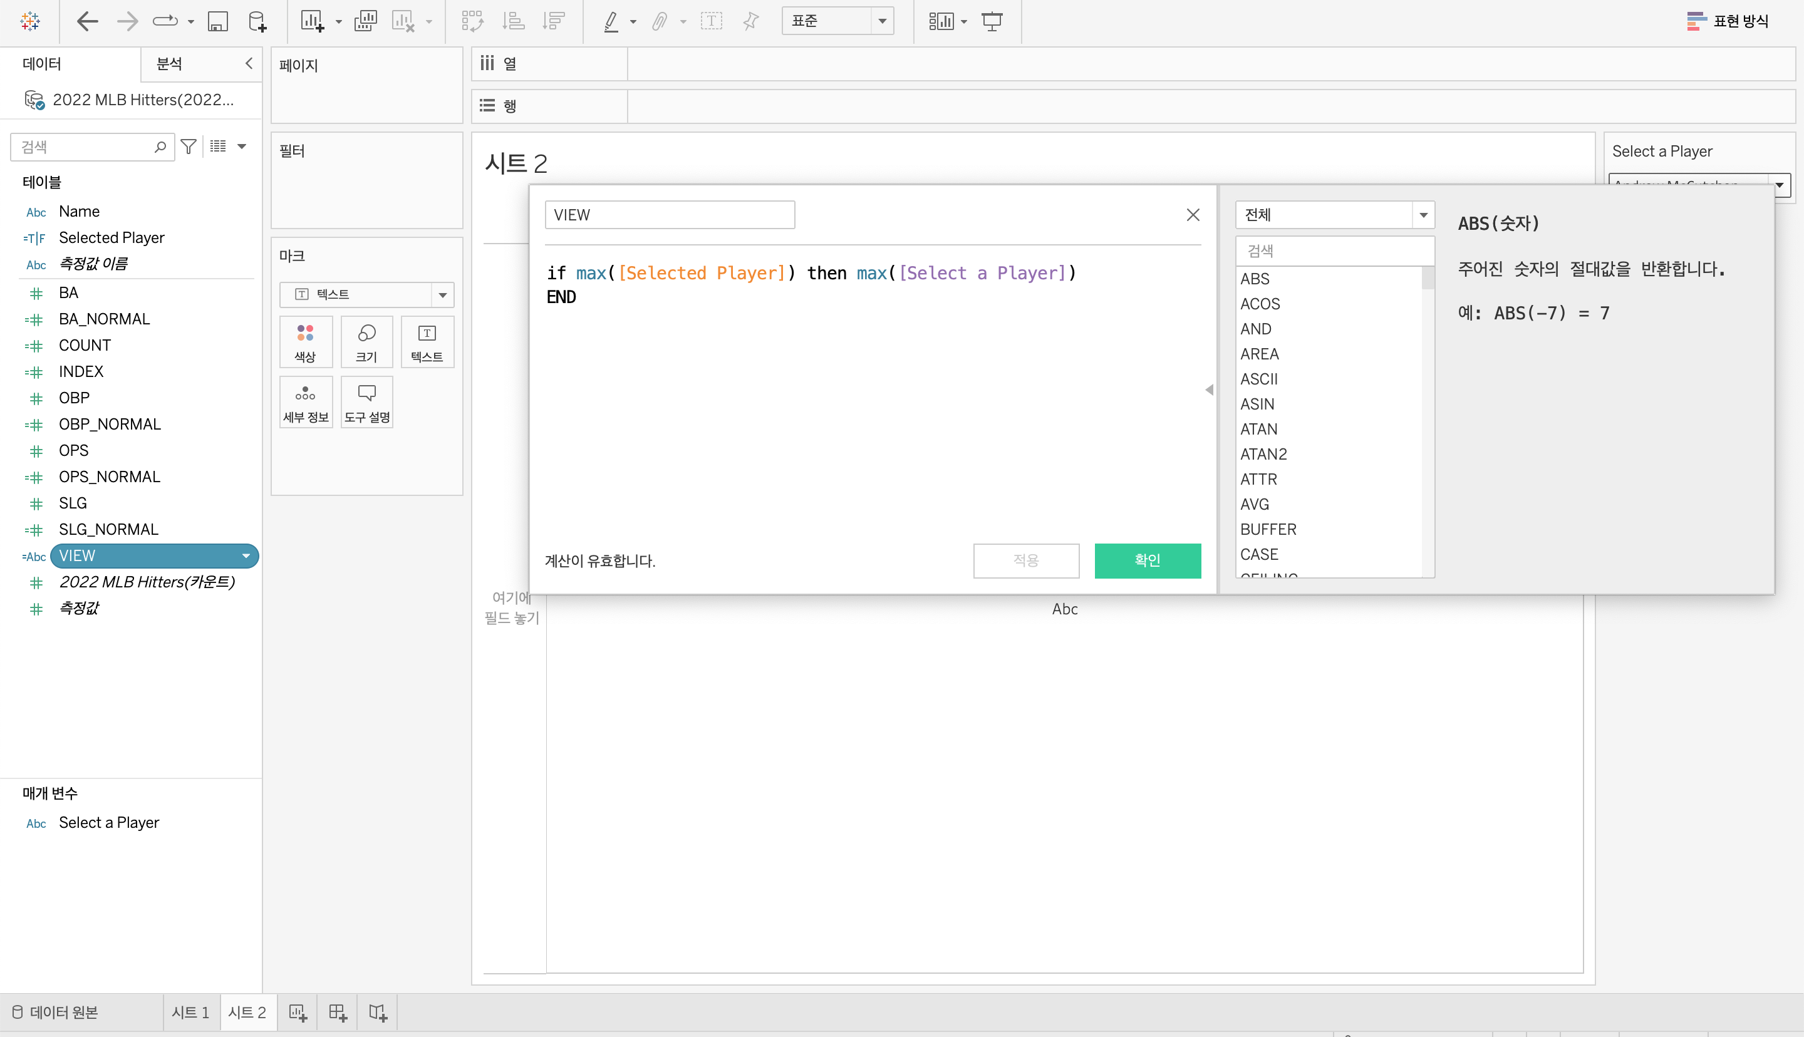The width and height of the screenshot is (1804, 1037).
Task: Click the Tooltip (도구 설명) marks card
Action: pos(367,403)
